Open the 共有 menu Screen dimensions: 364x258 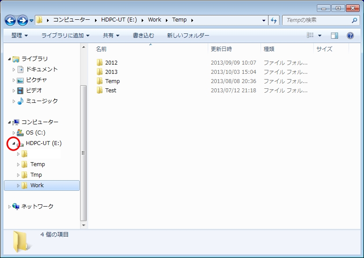(111, 36)
